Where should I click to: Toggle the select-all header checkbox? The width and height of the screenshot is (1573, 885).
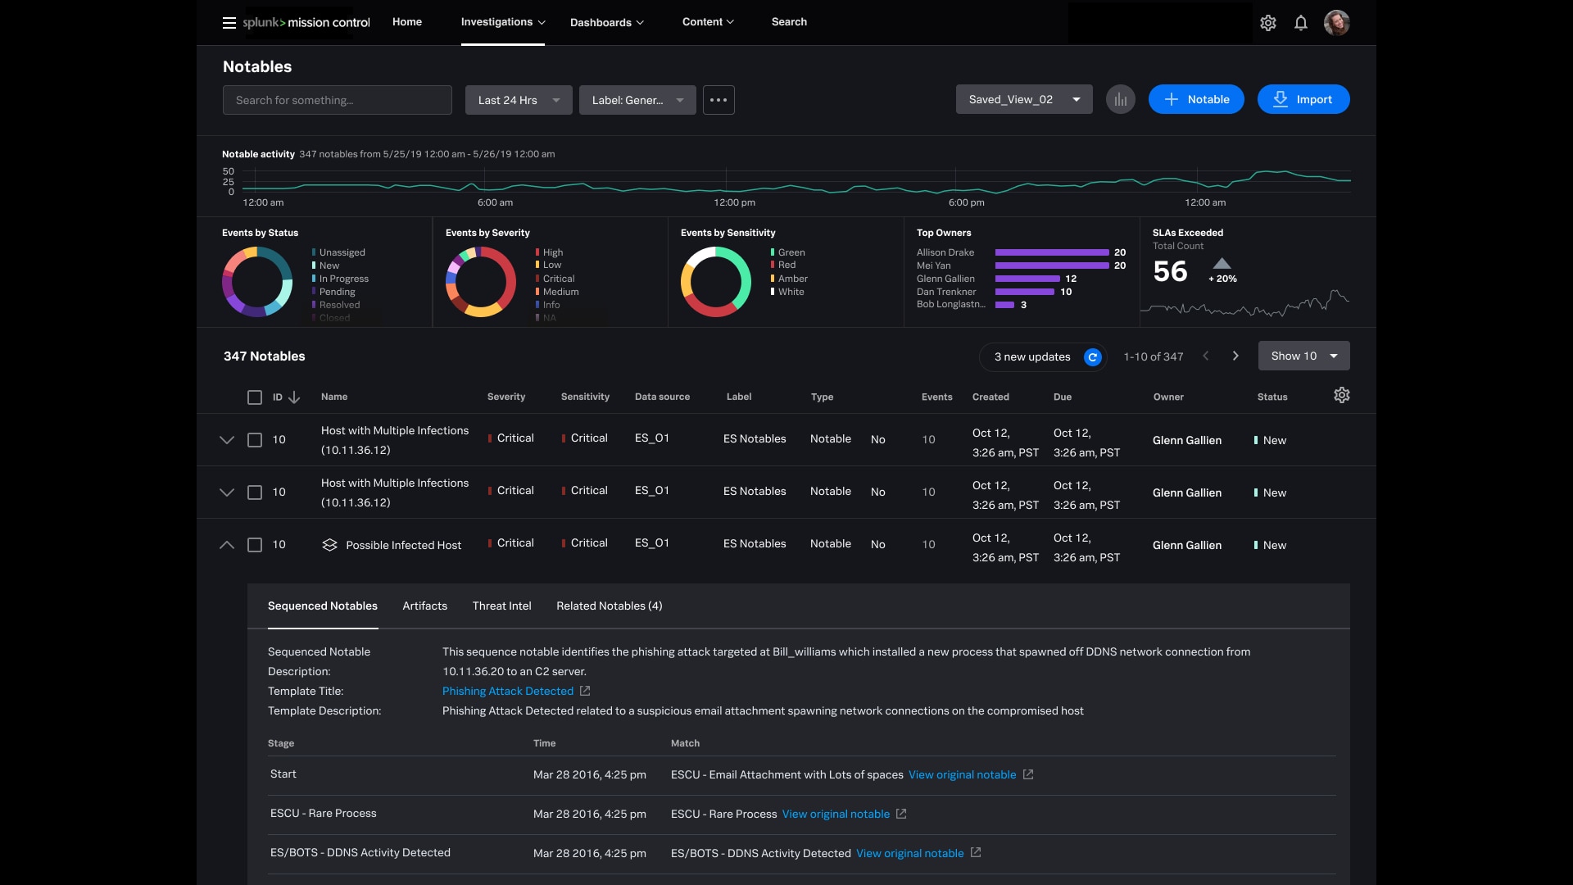tap(255, 397)
